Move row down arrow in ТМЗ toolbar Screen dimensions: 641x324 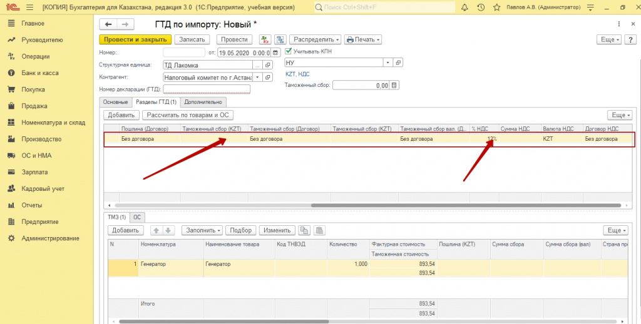[x=168, y=230]
